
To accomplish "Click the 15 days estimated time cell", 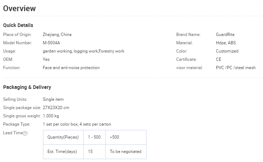I will [x=90, y=152].
